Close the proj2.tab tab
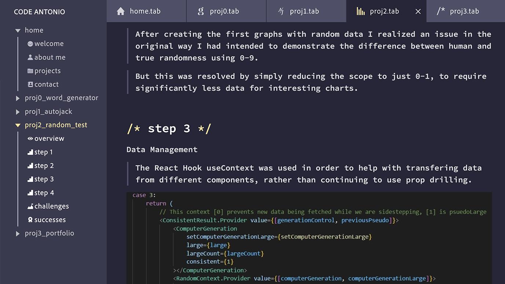 point(418,12)
